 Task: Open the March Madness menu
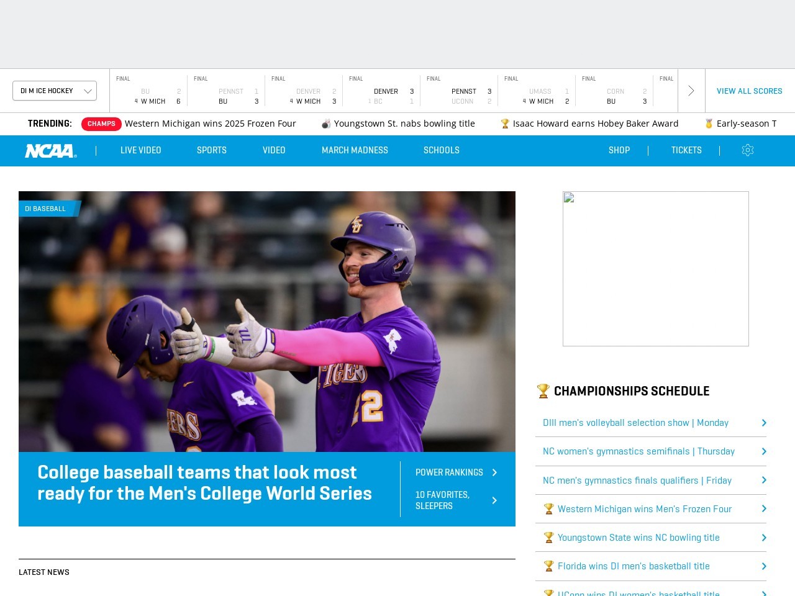[355, 150]
